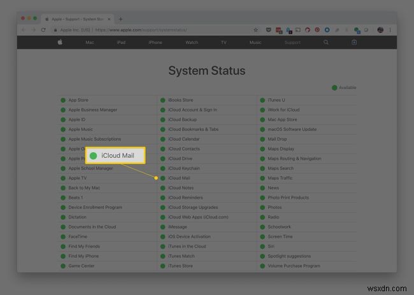Image resolution: width=414 pixels, height=295 pixels.
Task: Click the address bar URL
Action: tap(141, 30)
